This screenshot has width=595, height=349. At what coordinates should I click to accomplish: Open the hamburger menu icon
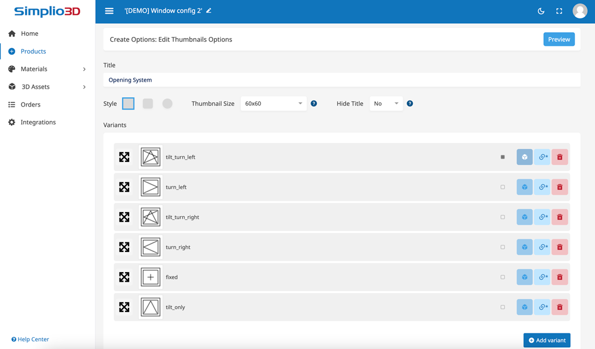pyautogui.click(x=109, y=11)
